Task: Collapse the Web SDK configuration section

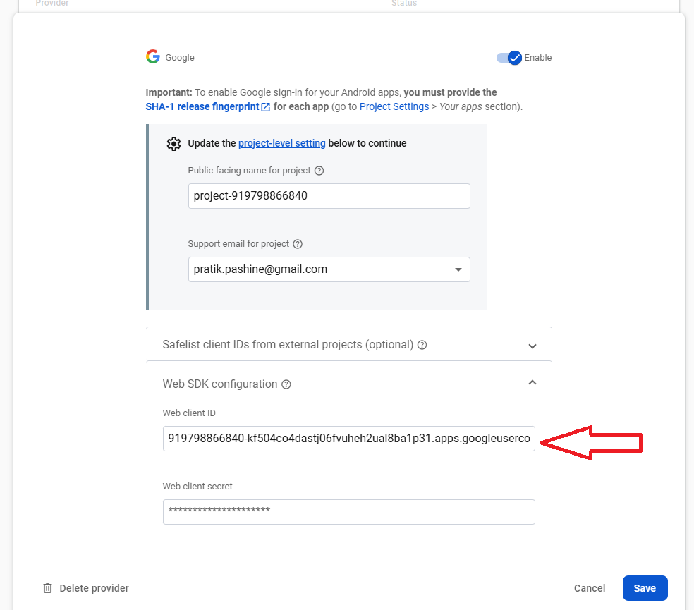Action: 532,382
